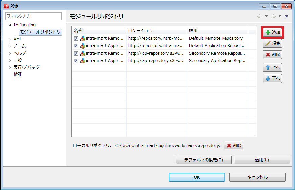Select モジュールリポジトリ in the tree
This screenshot has height=190, width=295.
pyautogui.click(x=40, y=32)
